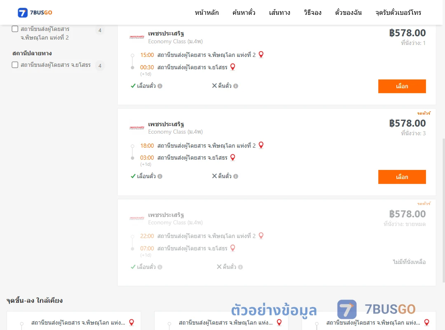Viewport: 445px width, 330px height.
Task: Click เลือก button for the 18:00 trip
Action: 402,177
